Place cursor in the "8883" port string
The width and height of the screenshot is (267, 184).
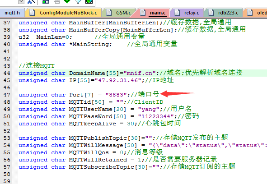pyautogui.click(x=116, y=95)
